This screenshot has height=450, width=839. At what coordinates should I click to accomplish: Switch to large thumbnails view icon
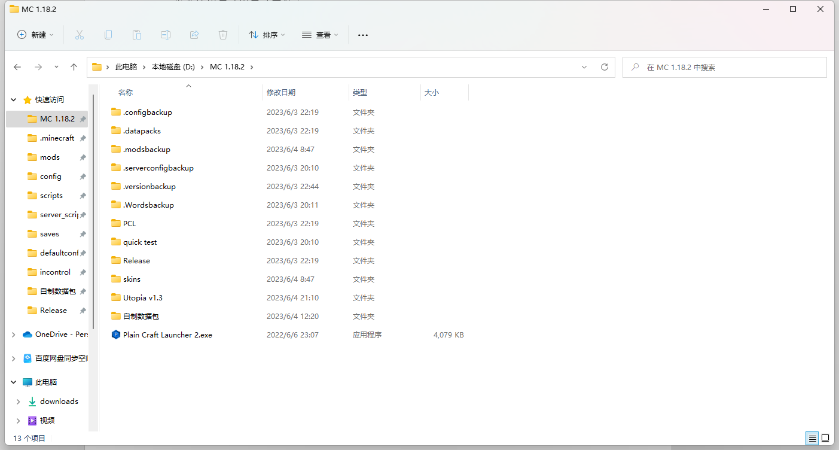coord(825,439)
